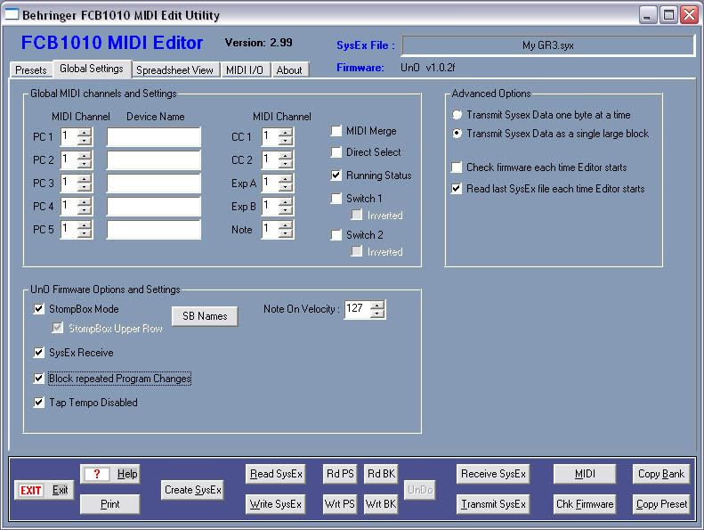Viewport: 704px width, 530px height.
Task: Increase the CC 1 MIDI channel
Action: 285,133
